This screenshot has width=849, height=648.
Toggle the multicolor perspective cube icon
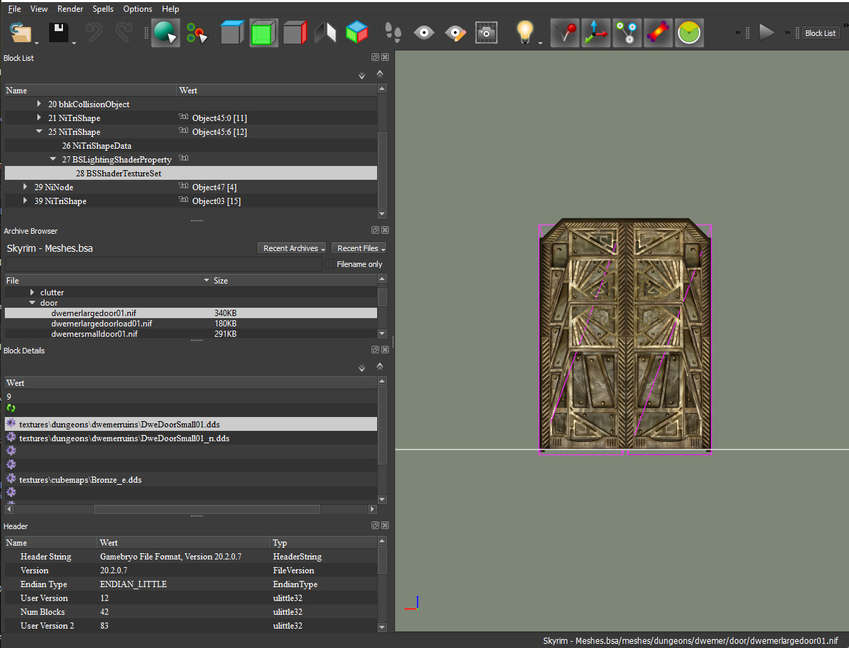point(357,33)
